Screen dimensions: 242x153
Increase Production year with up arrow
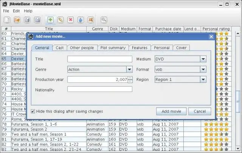pos(130,78)
